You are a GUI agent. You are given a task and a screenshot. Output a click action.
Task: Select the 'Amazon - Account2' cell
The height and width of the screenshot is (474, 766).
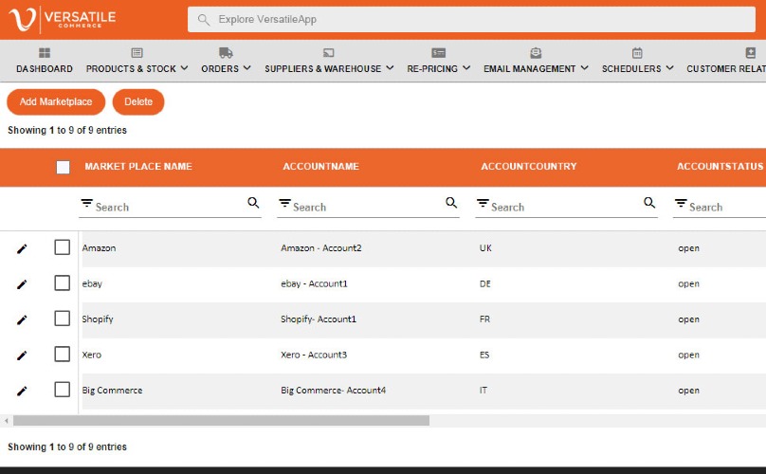[321, 248]
